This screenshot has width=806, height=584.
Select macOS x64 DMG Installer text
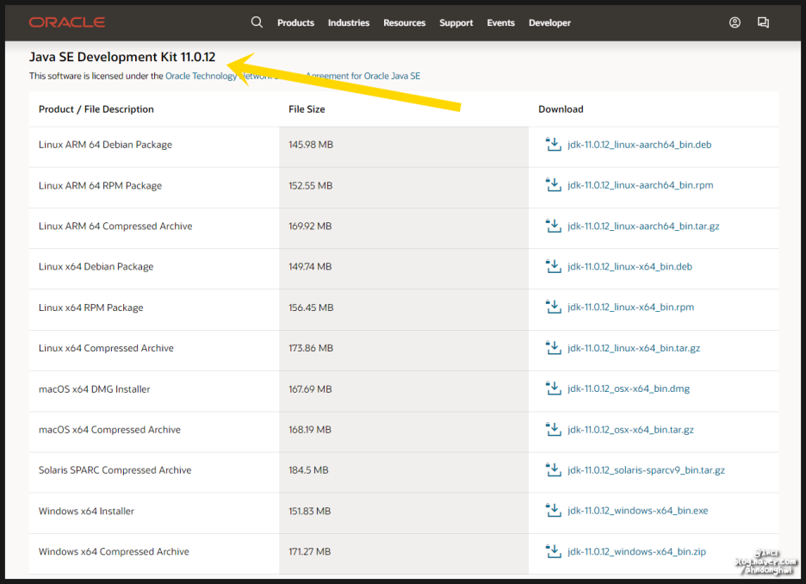tap(94, 389)
